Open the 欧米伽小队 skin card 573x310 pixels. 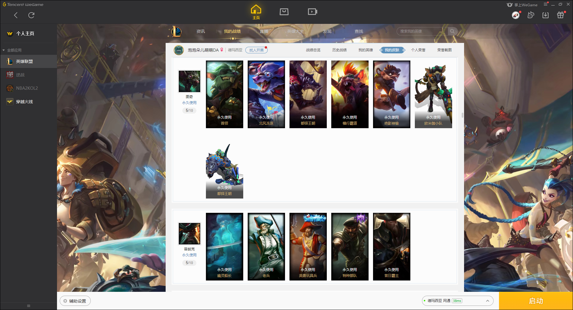click(x=433, y=94)
